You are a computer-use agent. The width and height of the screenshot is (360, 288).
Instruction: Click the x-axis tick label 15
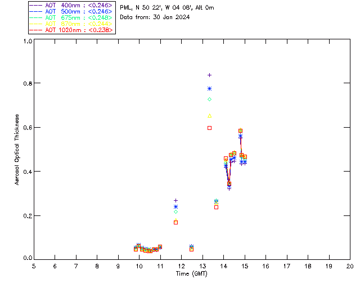(x=245, y=266)
